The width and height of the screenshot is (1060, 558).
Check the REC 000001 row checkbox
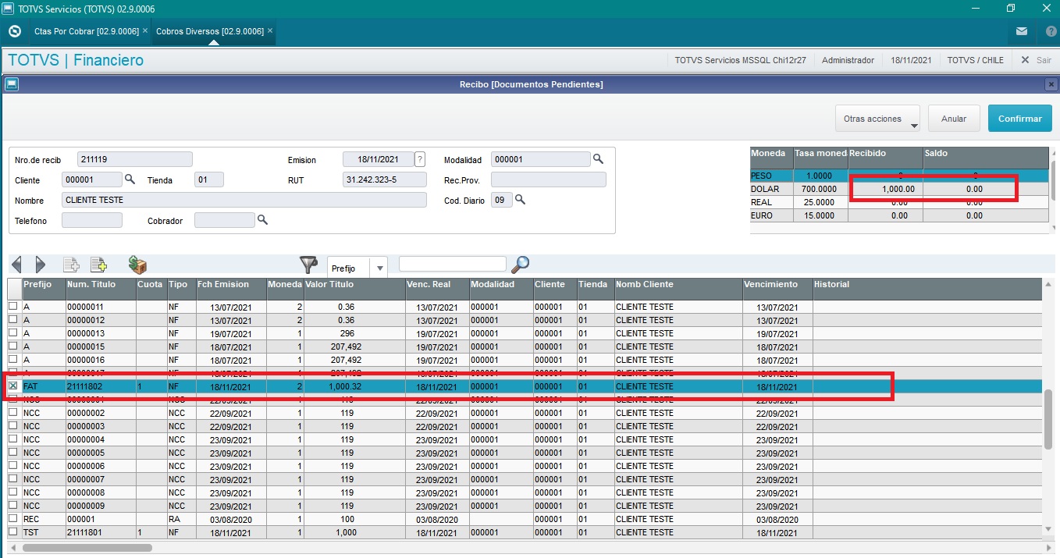(12, 518)
